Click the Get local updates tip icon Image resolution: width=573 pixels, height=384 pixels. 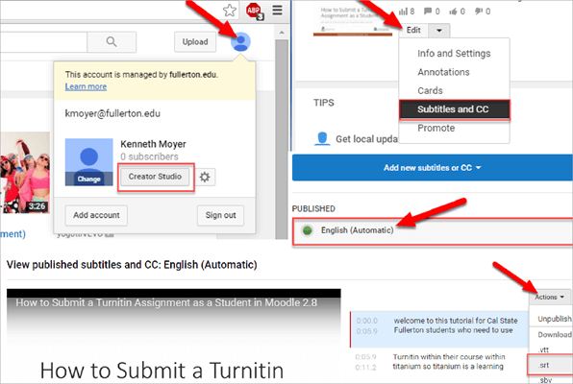[322, 138]
